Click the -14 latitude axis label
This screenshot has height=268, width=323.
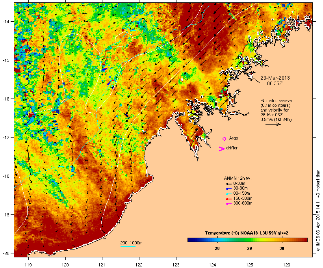click(x=6, y=21)
